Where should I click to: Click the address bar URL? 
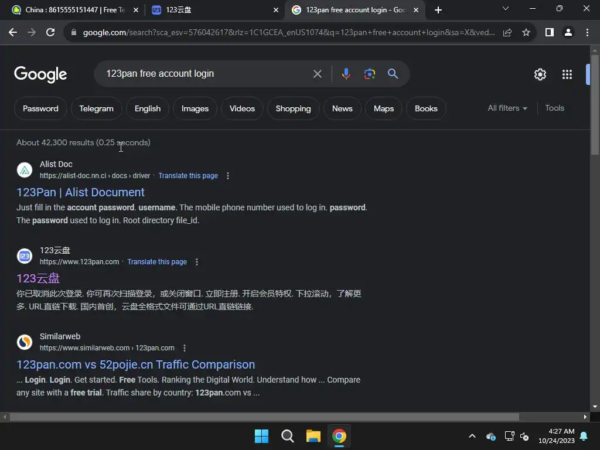[288, 33]
